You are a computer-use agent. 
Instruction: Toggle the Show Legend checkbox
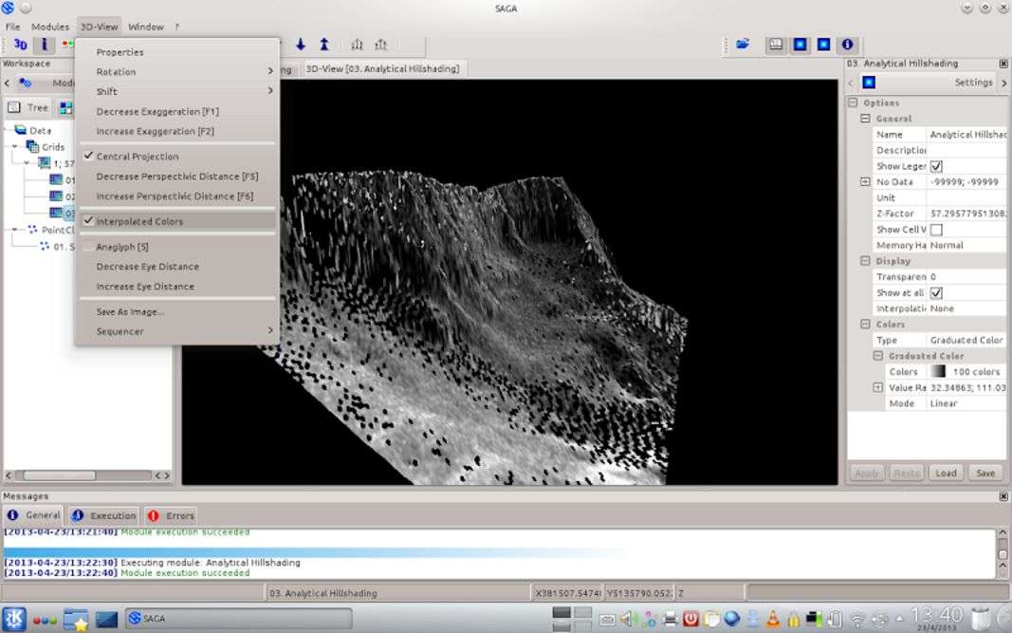point(936,166)
